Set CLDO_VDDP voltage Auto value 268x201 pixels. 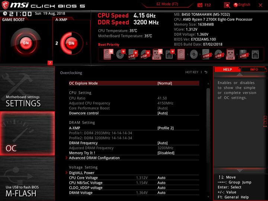tap(161, 188)
